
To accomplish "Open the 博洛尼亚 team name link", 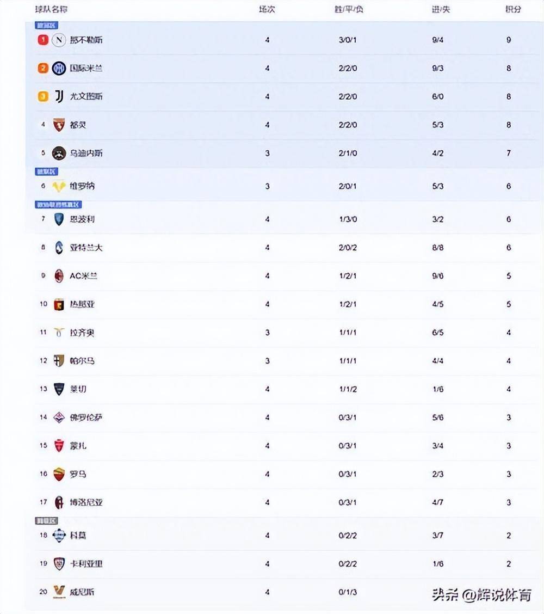I will 86,502.
